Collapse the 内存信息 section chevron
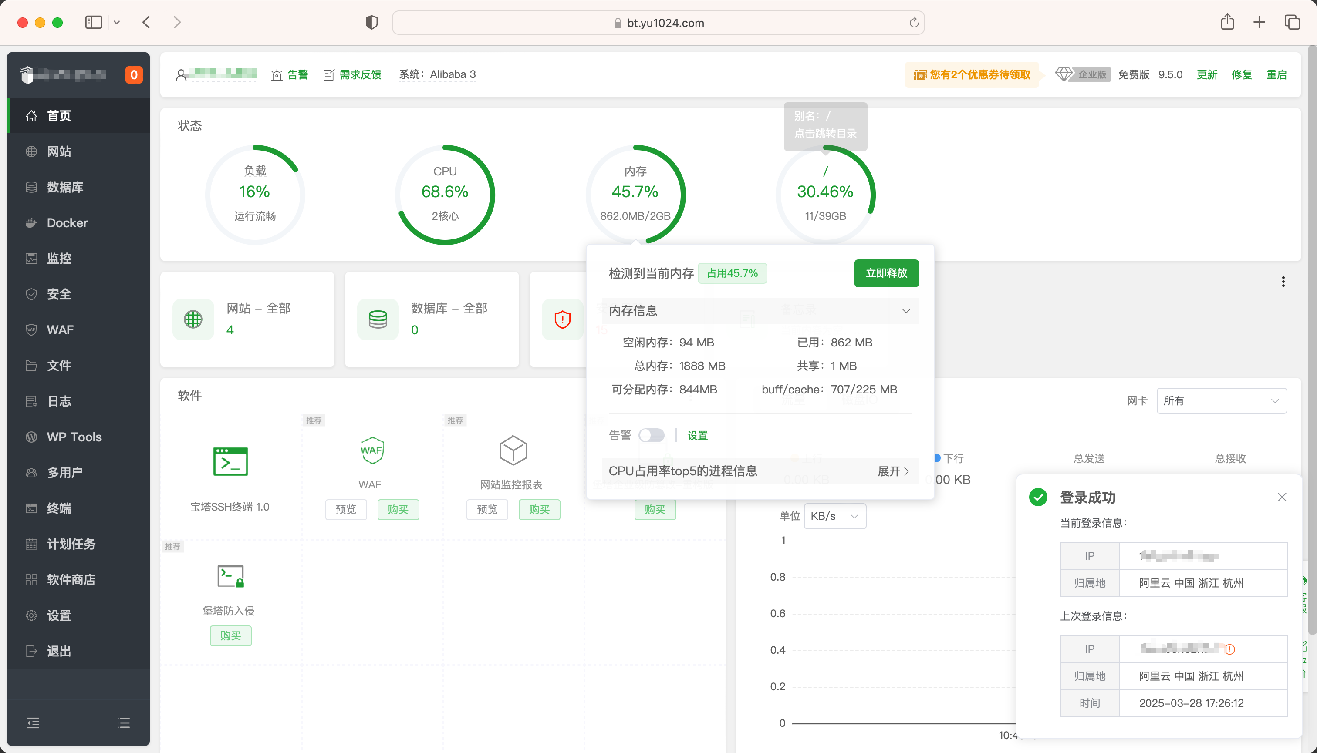The width and height of the screenshot is (1317, 753). [905, 311]
